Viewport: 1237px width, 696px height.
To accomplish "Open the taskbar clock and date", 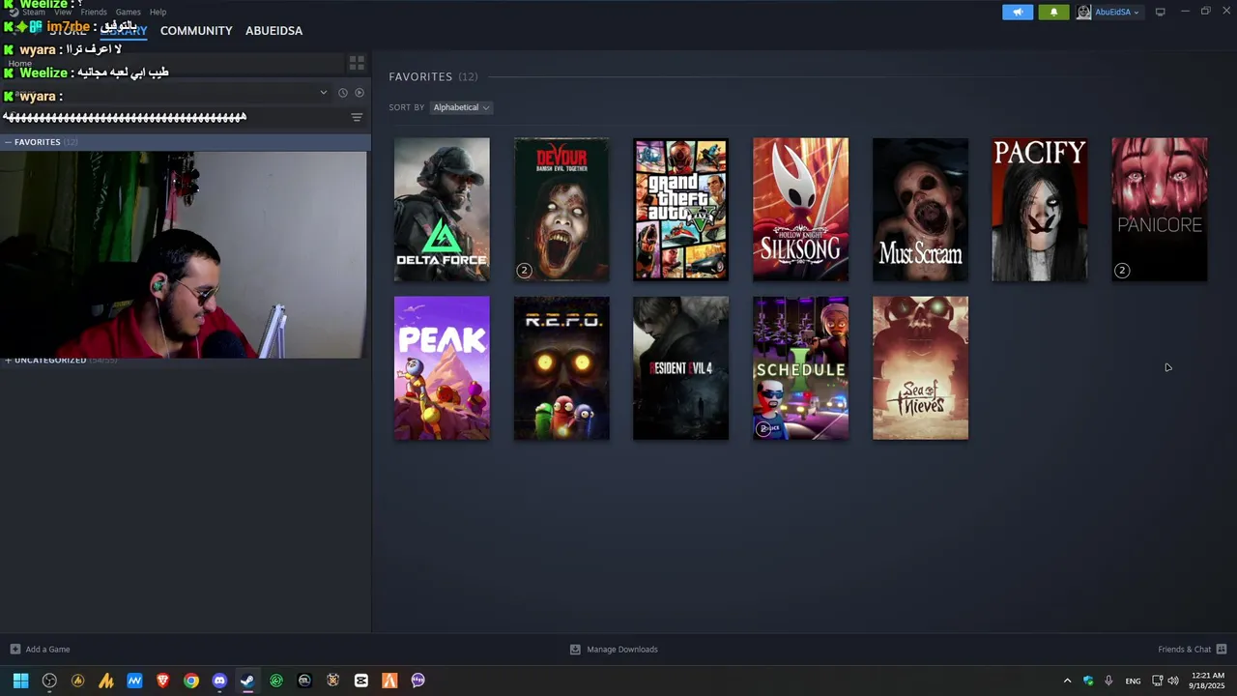I will [x=1207, y=681].
